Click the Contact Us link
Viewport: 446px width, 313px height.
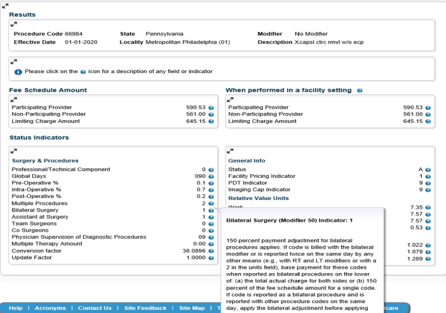tap(95, 307)
